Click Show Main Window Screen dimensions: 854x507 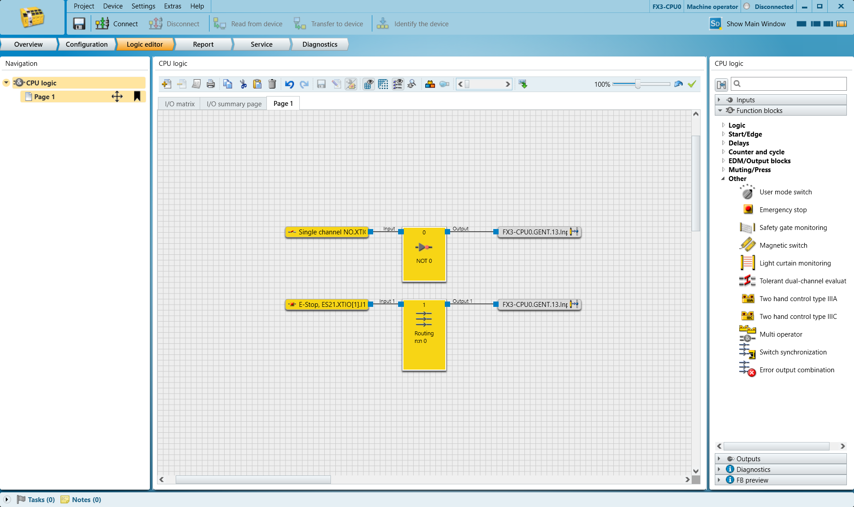click(x=748, y=24)
